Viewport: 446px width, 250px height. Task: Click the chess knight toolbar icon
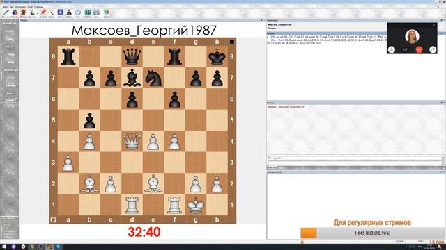coord(24,12)
